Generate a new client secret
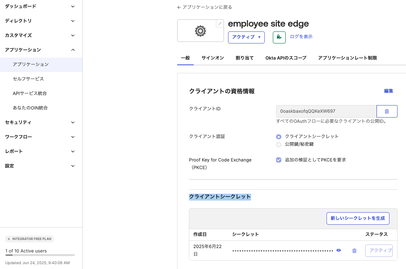The height and width of the screenshot is (269, 406). click(x=358, y=218)
